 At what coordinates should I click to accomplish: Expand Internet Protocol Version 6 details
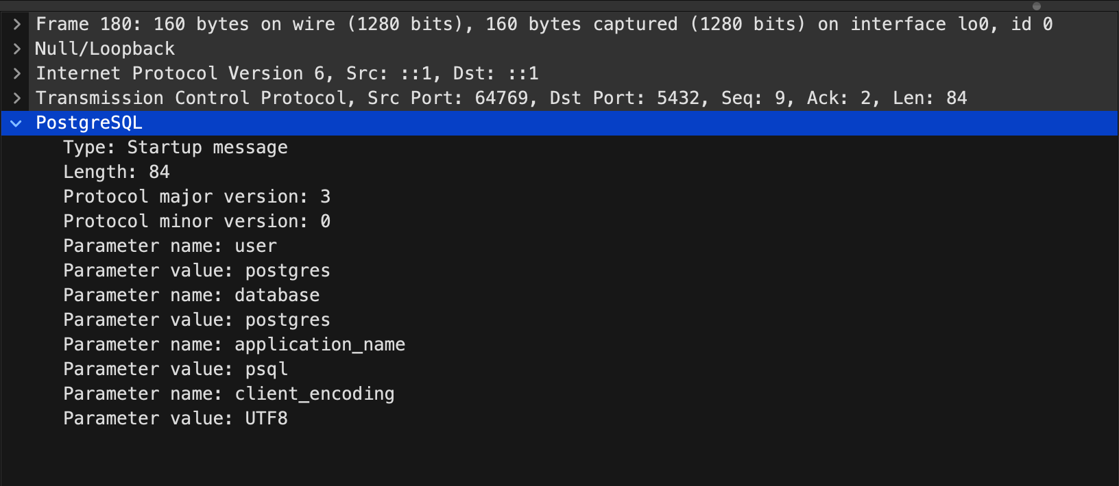16,73
